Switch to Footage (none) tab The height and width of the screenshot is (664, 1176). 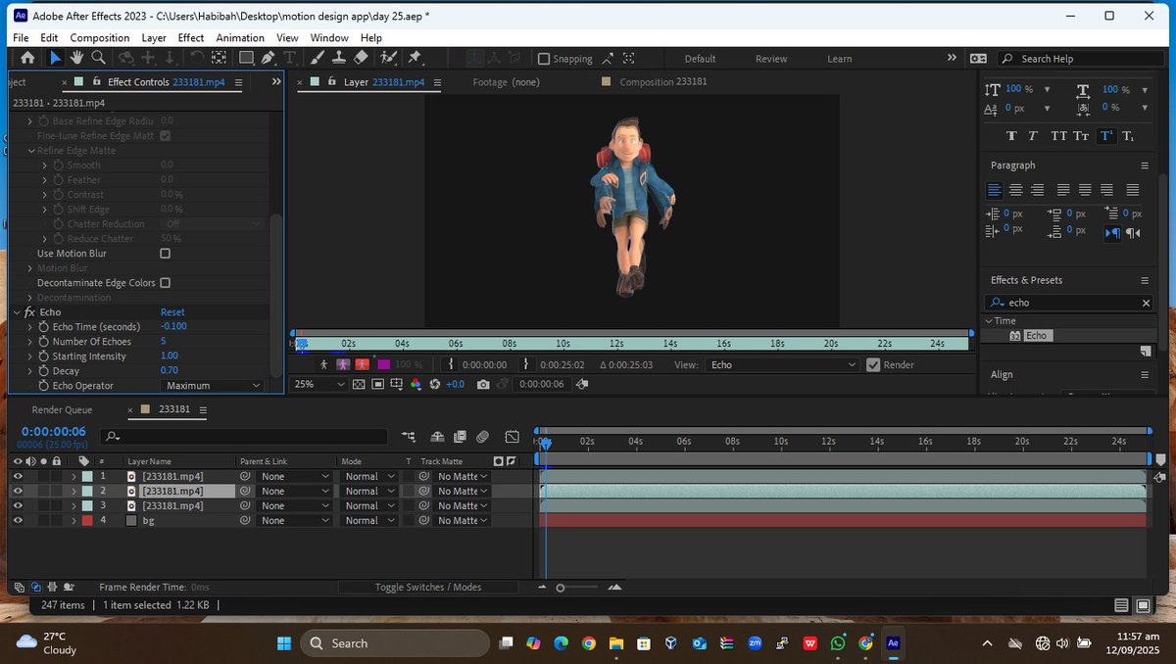tap(506, 82)
